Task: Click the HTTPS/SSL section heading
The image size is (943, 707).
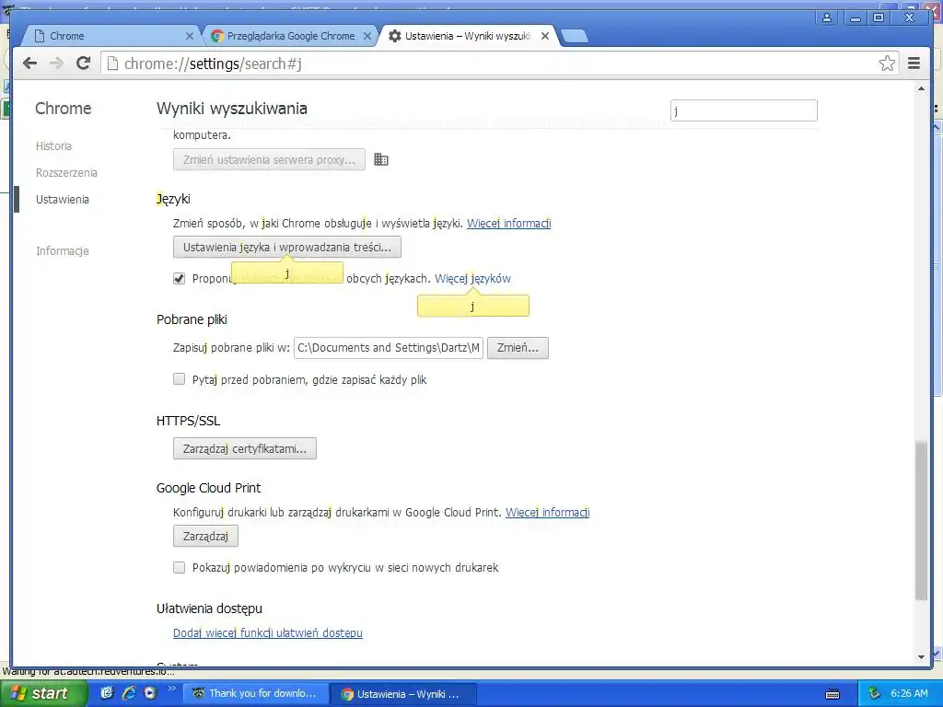Action: click(x=188, y=421)
